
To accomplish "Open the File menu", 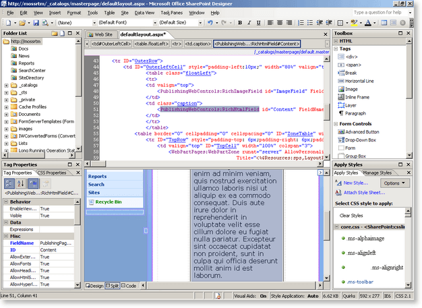I will [10, 13].
